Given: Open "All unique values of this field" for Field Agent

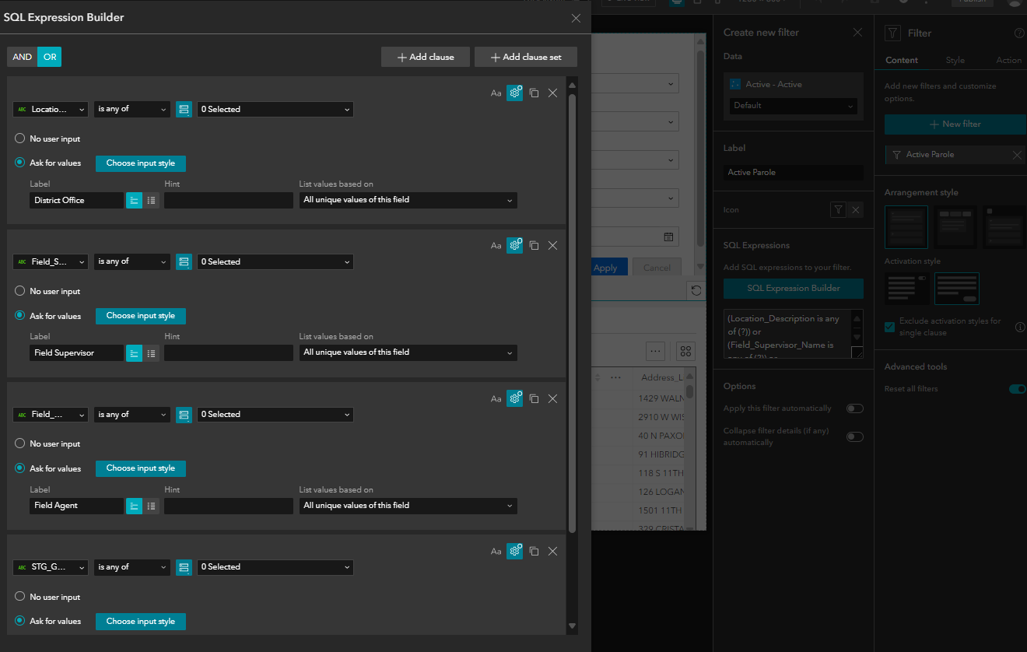Looking at the screenshot, I should pyautogui.click(x=408, y=506).
